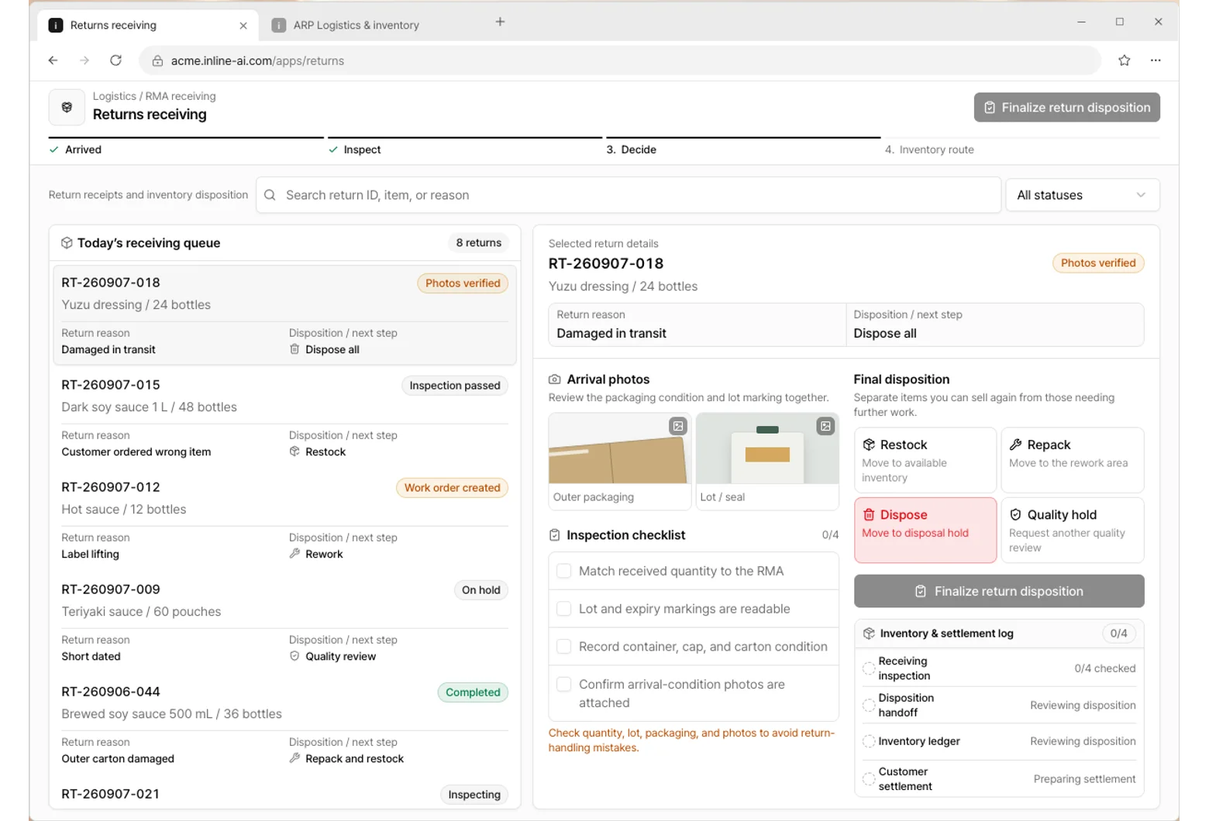Check Confirm arrival-condition photos are attached
Screen dimensions: 1209x821
[564, 685]
